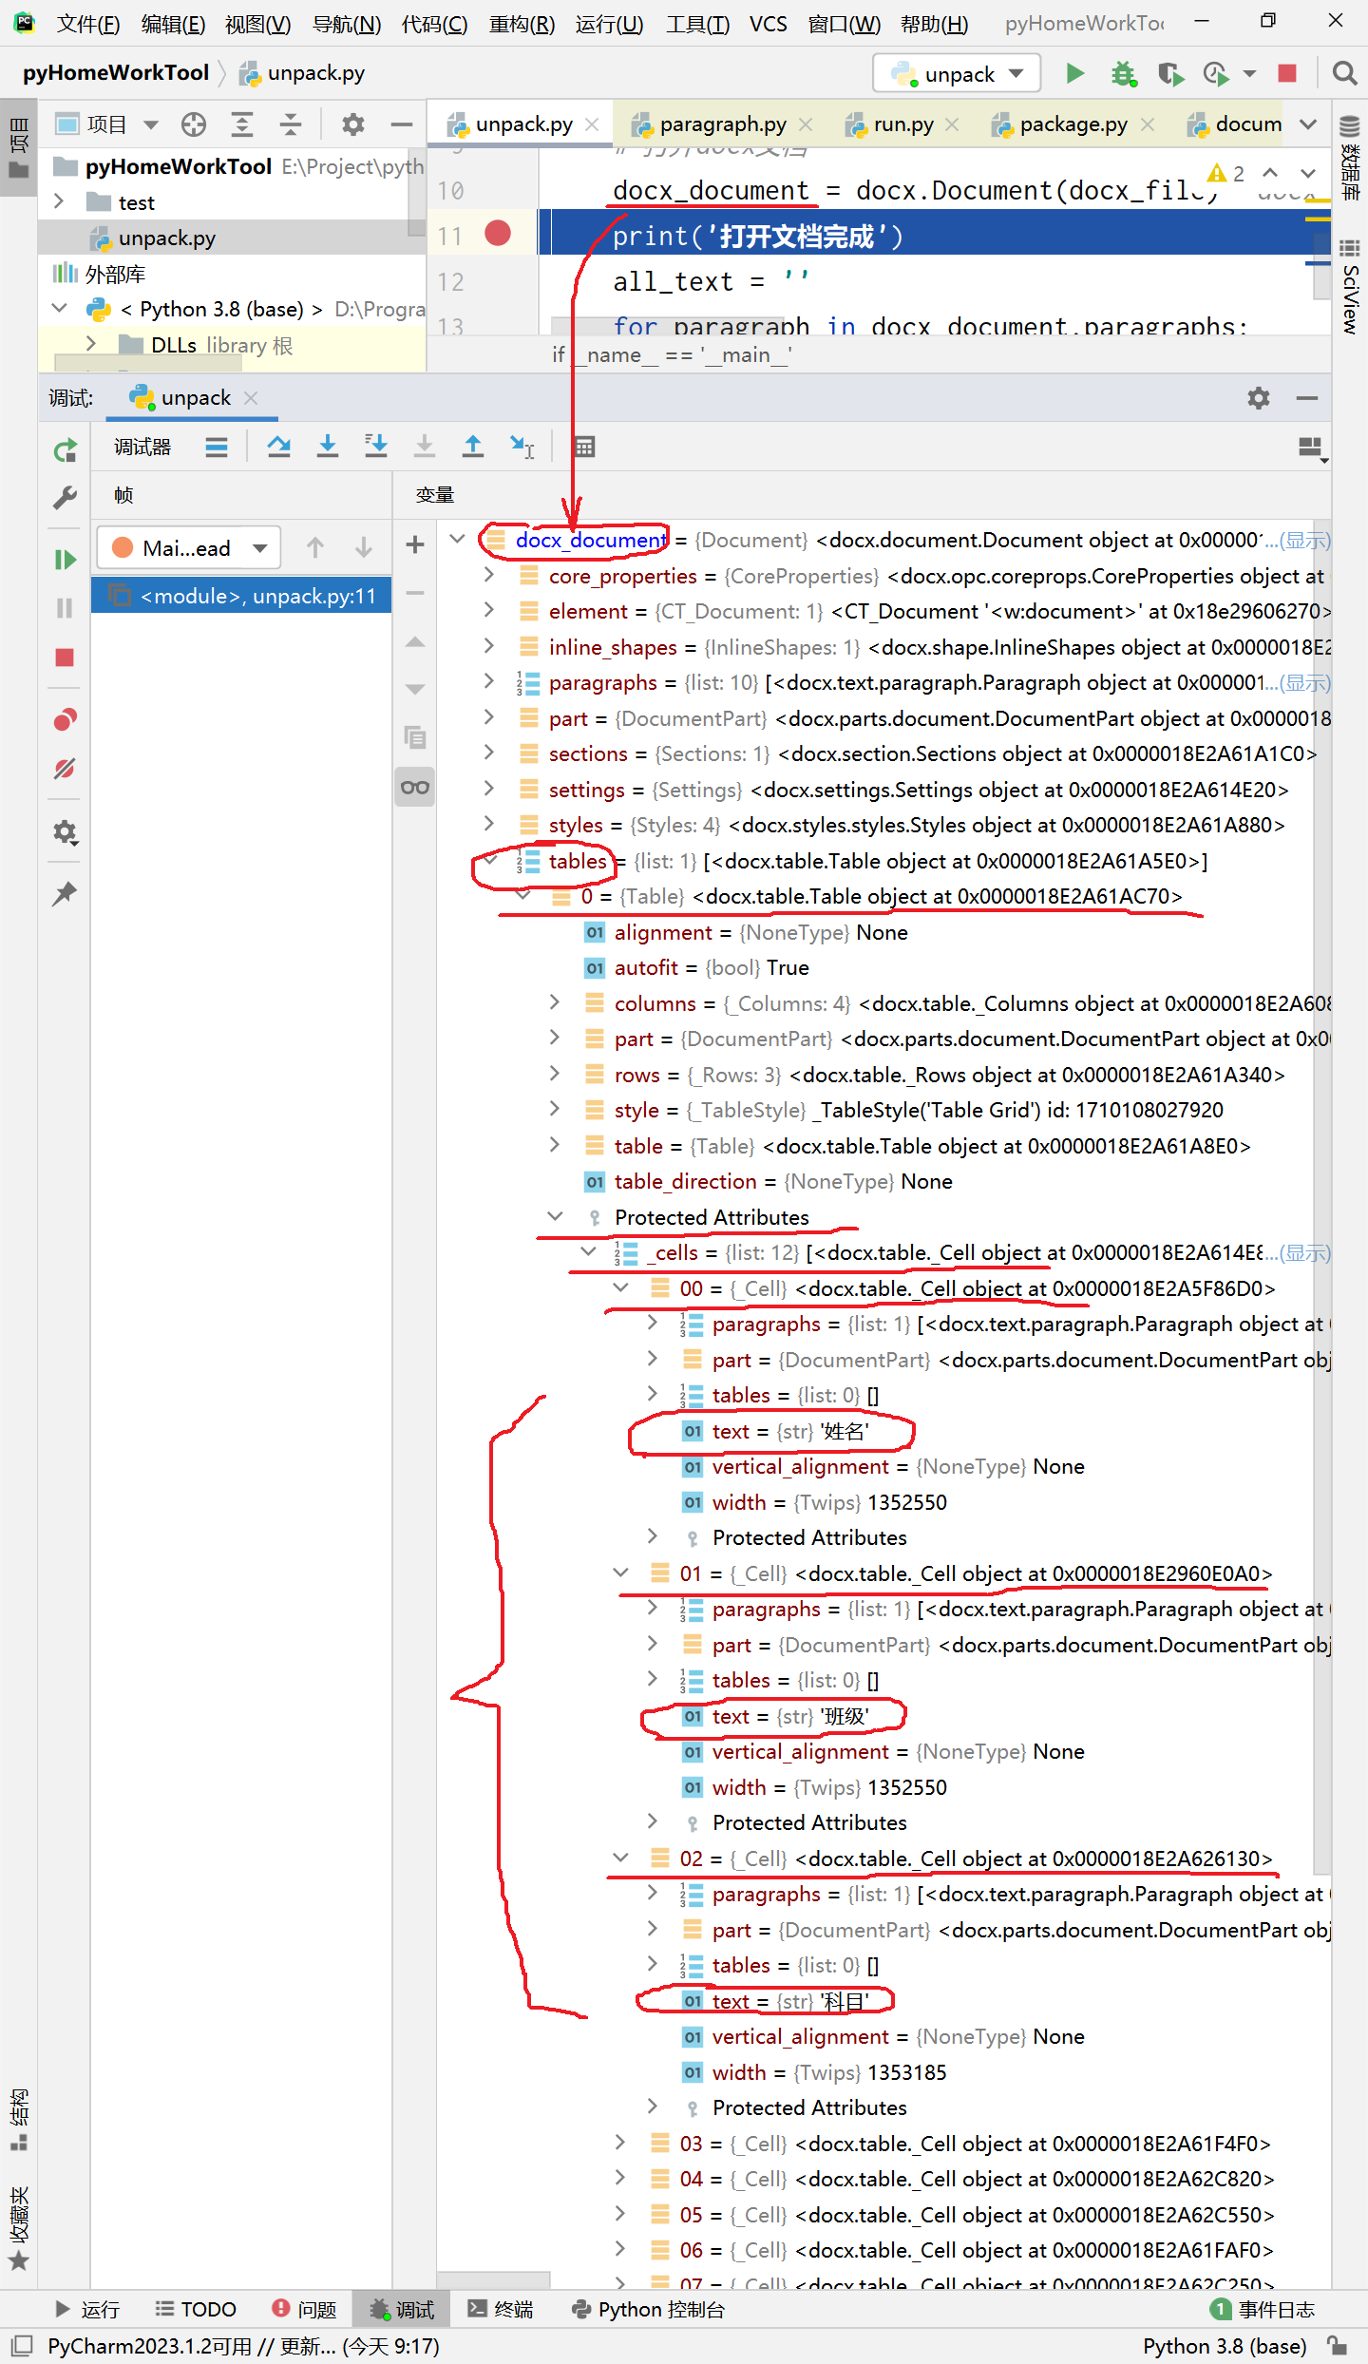Open MainThread frame selector dropdown
This screenshot has width=1368, height=2364.
tap(189, 548)
